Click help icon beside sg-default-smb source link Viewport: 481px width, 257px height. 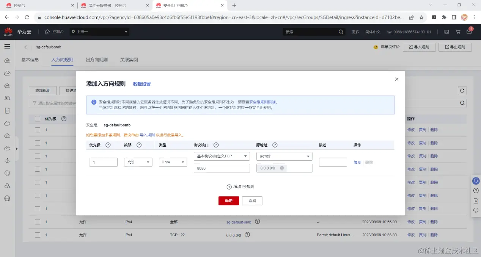pyautogui.click(x=258, y=221)
